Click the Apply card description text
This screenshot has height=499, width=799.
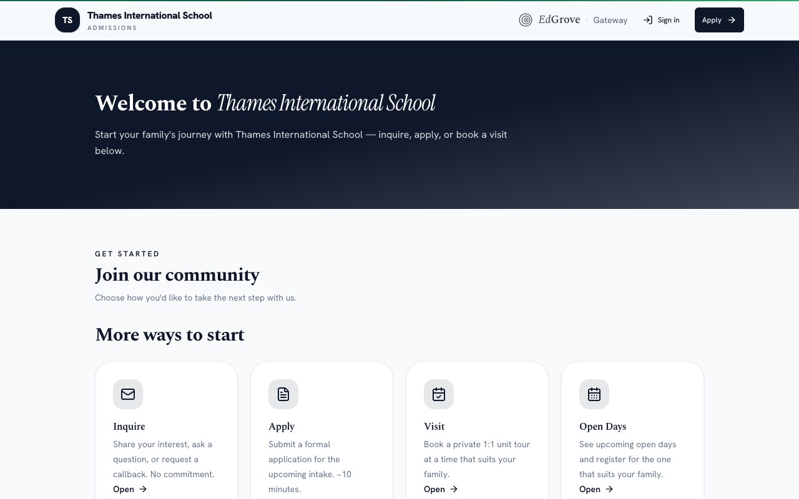[310, 467]
